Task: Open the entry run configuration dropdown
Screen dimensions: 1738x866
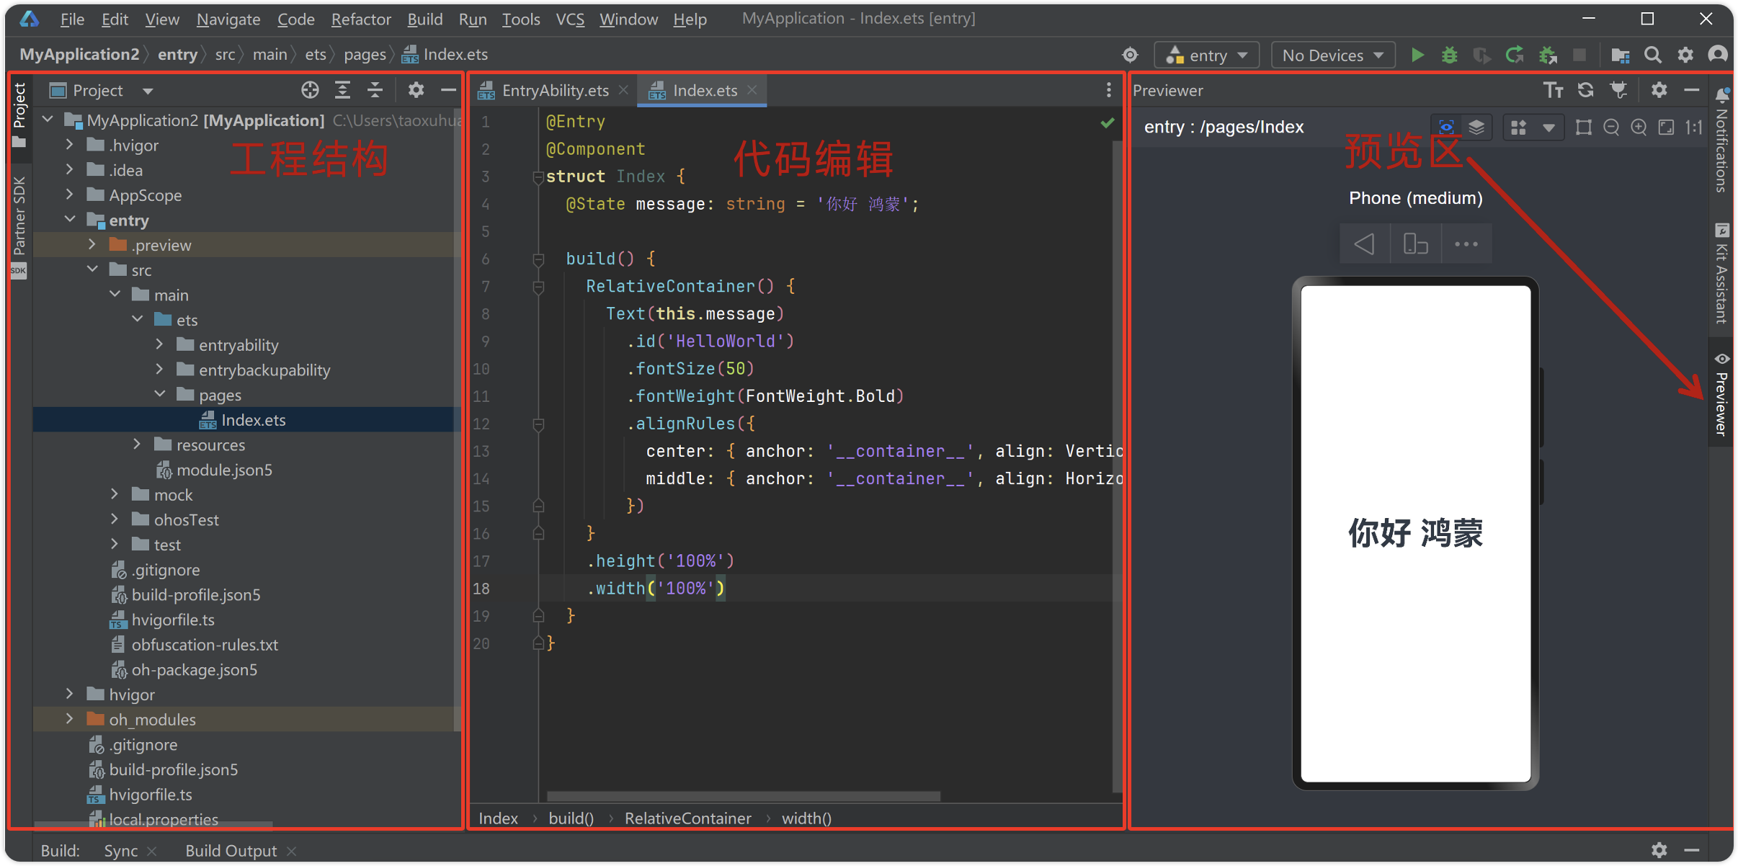Action: pos(1207,55)
